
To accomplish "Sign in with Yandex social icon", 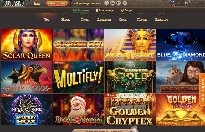I will [106, 3].
